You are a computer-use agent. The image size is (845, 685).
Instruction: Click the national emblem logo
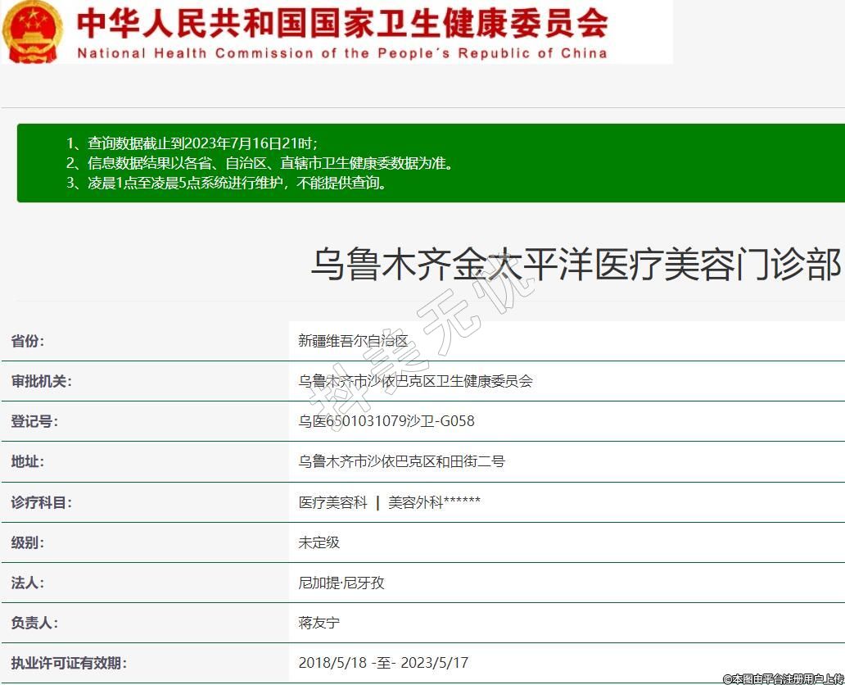[33, 31]
